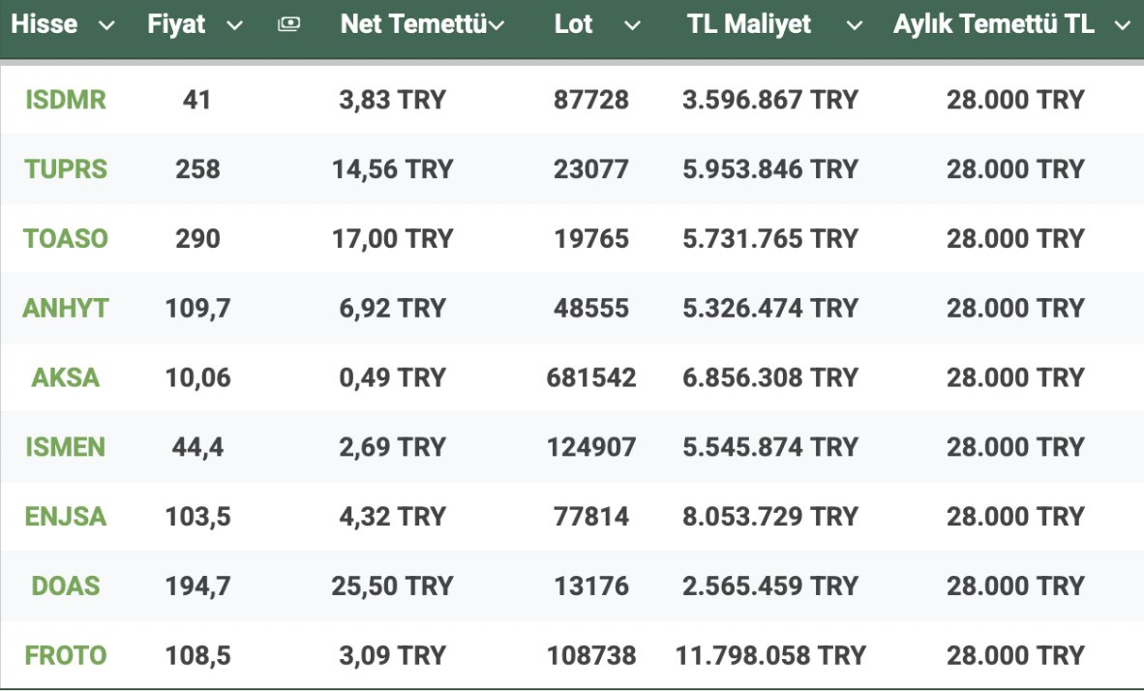This screenshot has height=691, width=1144.
Task: Select cost cell 2.565.459 TRY
Action: pos(770,586)
